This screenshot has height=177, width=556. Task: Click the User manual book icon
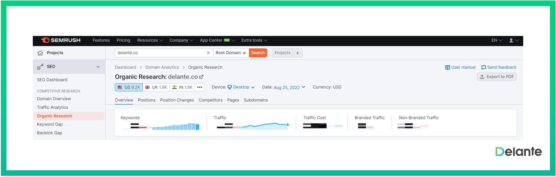[x=448, y=67]
